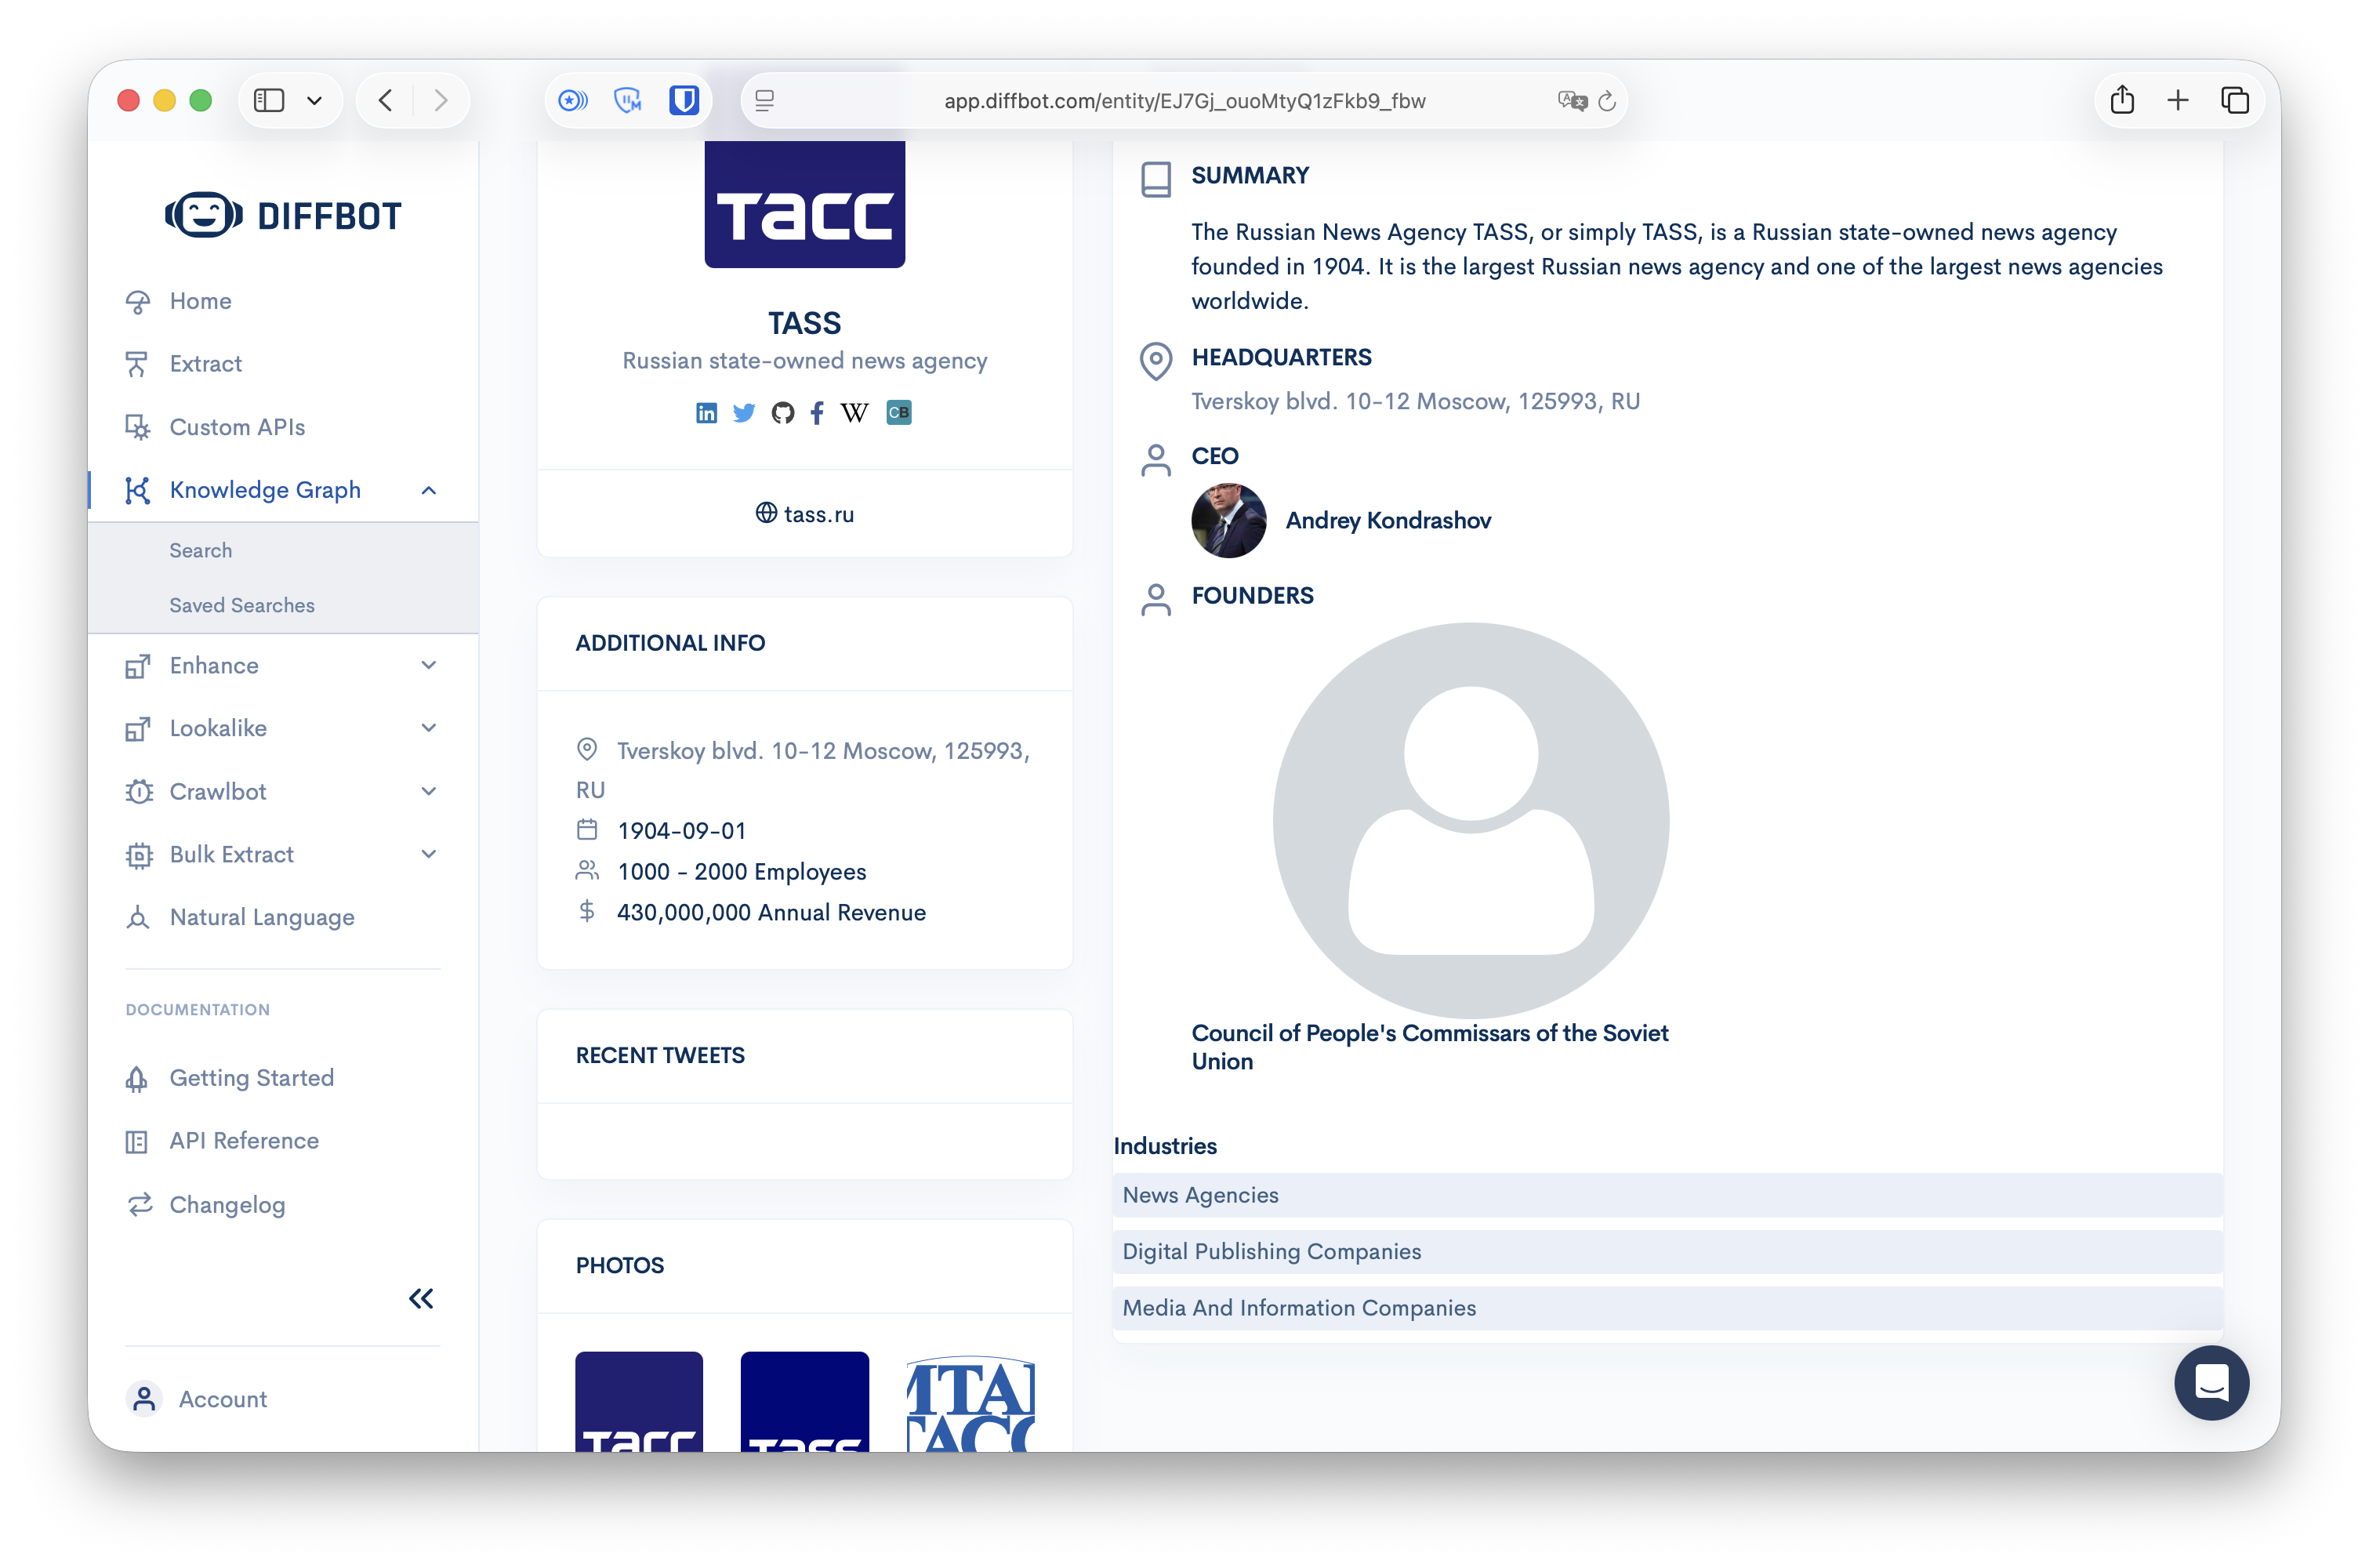Expand the Crawlbot menu section
Viewport: 2369px width, 1568px height.
click(429, 792)
